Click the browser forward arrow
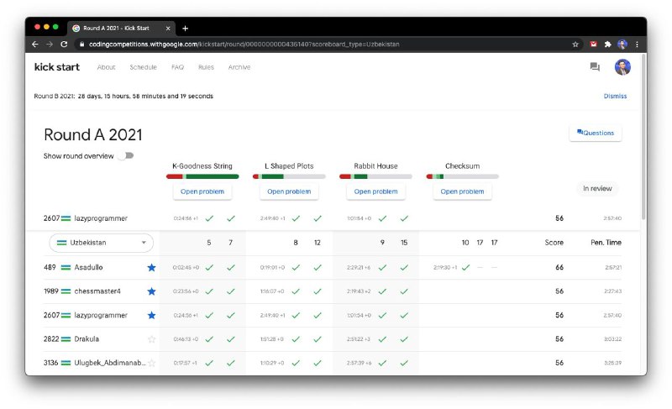672x409 pixels. 50,45
